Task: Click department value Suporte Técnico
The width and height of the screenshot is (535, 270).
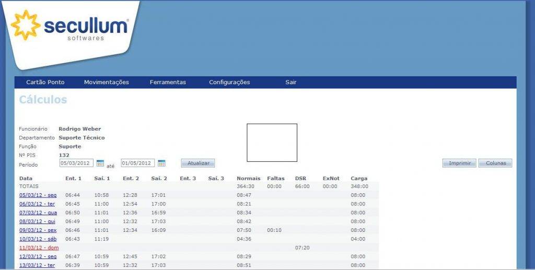Action: point(82,138)
